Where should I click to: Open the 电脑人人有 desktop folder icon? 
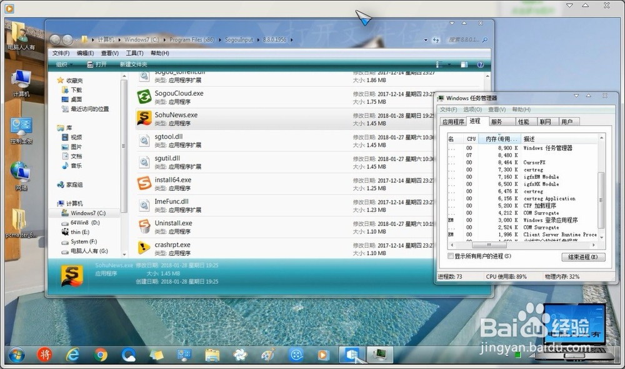(x=21, y=36)
